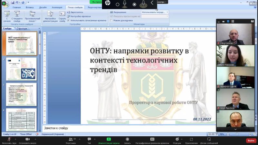Select slide 4 thumbnail with table
The height and width of the screenshot is (145, 258).
click(21, 120)
